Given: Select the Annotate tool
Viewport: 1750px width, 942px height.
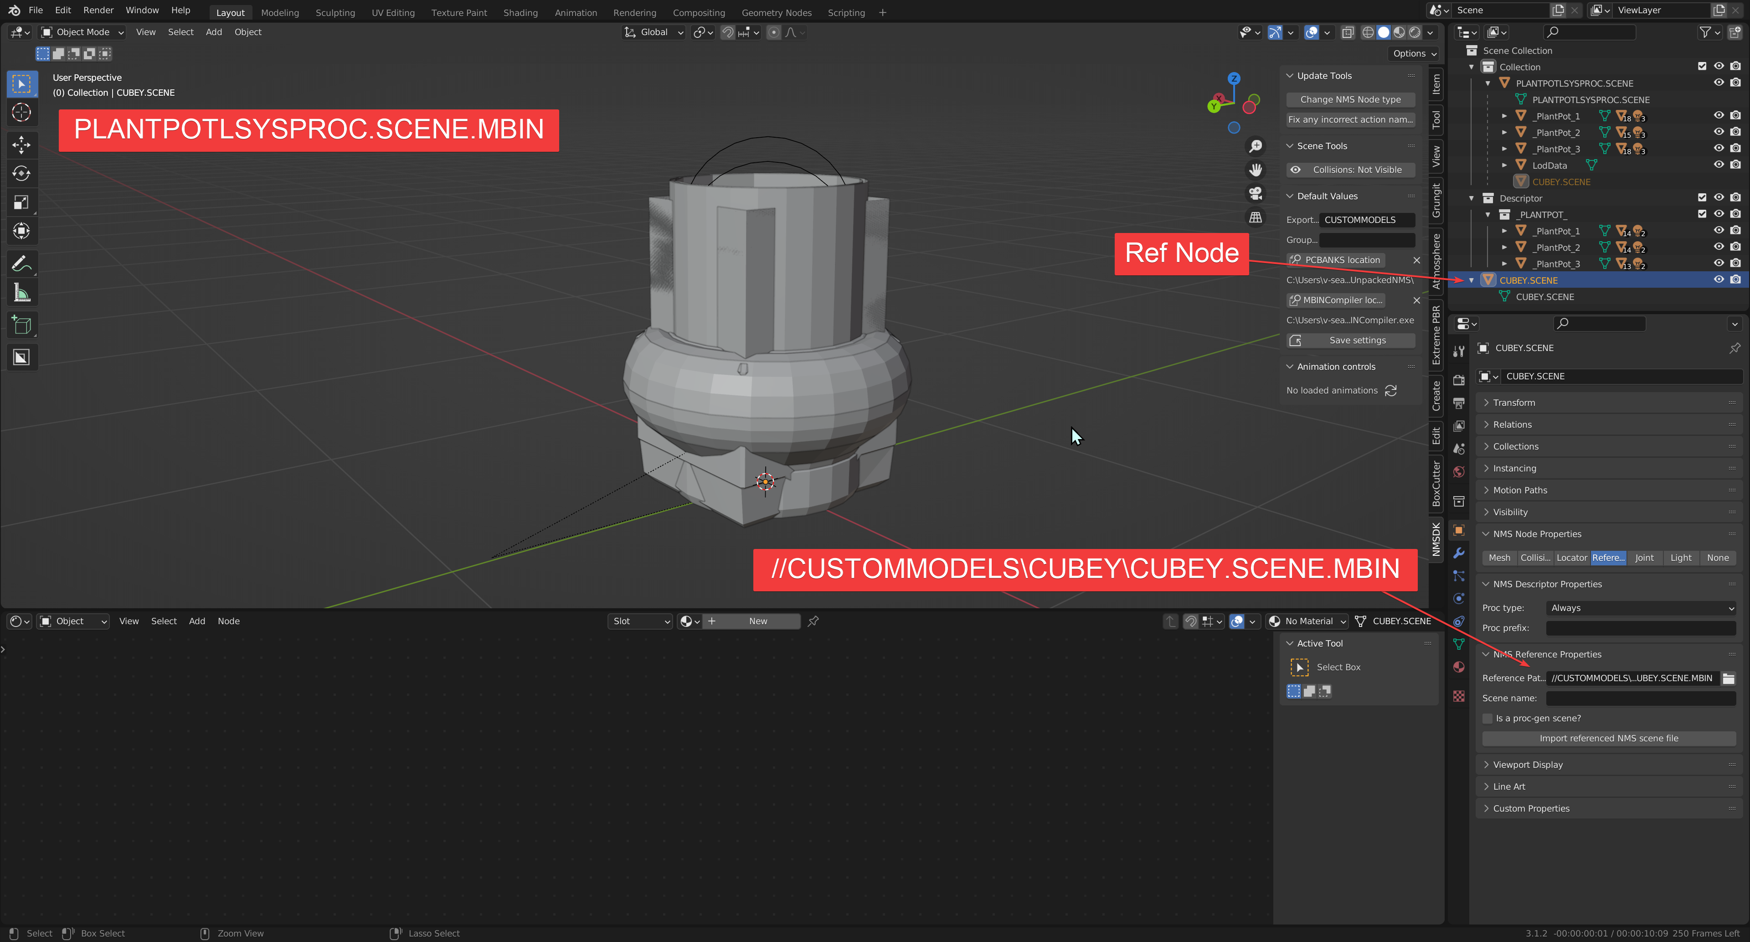Looking at the screenshot, I should (21, 264).
